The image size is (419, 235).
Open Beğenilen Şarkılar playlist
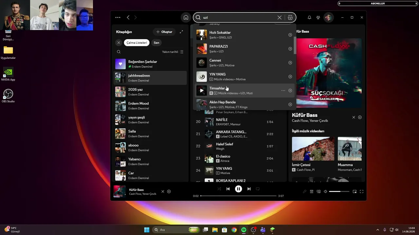pos(150,64)
